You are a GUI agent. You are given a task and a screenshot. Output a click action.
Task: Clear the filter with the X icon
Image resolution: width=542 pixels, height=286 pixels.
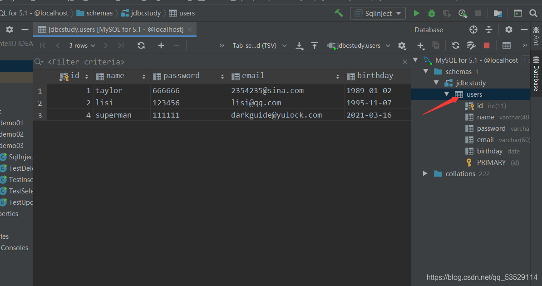pyautogui.click(x=405, y=62)
